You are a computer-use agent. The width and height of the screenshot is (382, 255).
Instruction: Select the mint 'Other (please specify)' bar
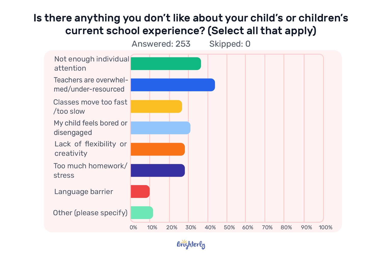pos(142,213)
